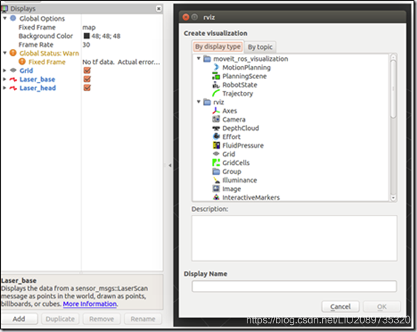Click the Fixed Frame warning icon
This screenshot has width=417, height=332.
pyautogui.click(x=22, y=61)
